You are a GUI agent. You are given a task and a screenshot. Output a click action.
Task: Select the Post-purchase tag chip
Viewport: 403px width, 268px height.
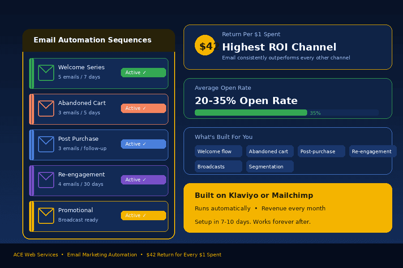(x=321, y=151)
